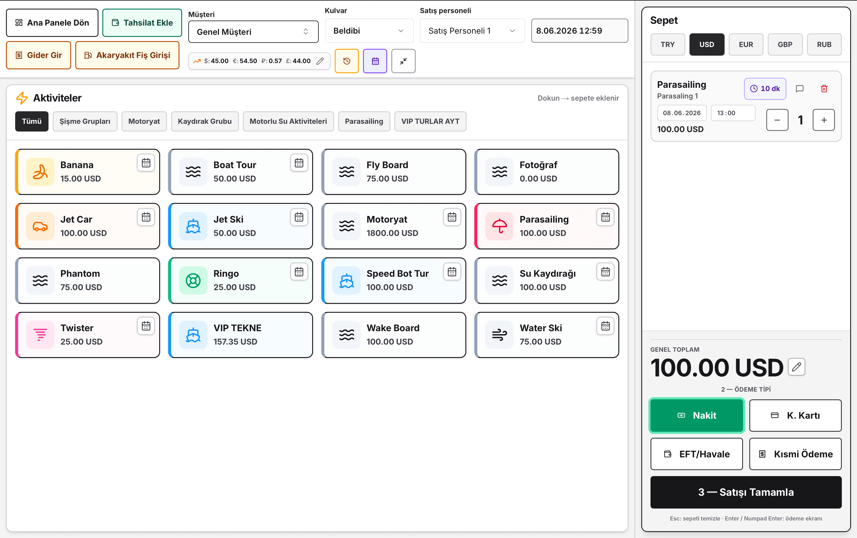
Task: Open calendar on the Jet Car card
Action: coord(146,217)
